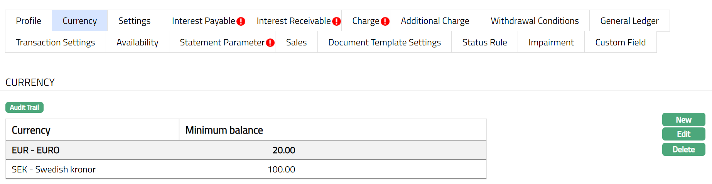Click the Interest Payable red warning icon
The height and width of the screenshot is (184, 712).
coord(241,21)
